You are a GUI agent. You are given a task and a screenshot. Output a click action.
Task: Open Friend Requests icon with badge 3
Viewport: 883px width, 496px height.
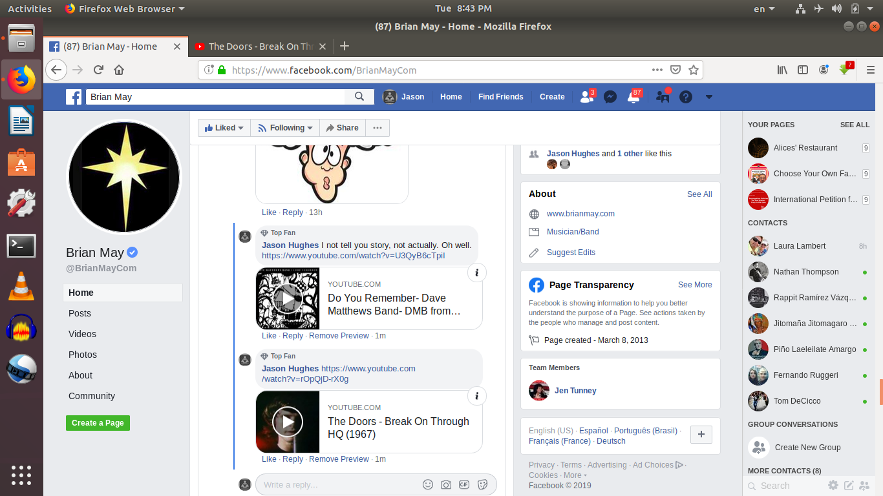coord(587,97)
